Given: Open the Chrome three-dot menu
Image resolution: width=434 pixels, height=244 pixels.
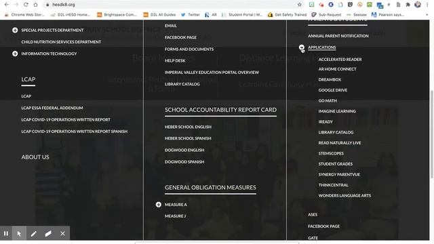Looking at the screenshot, I should (428, 5).
